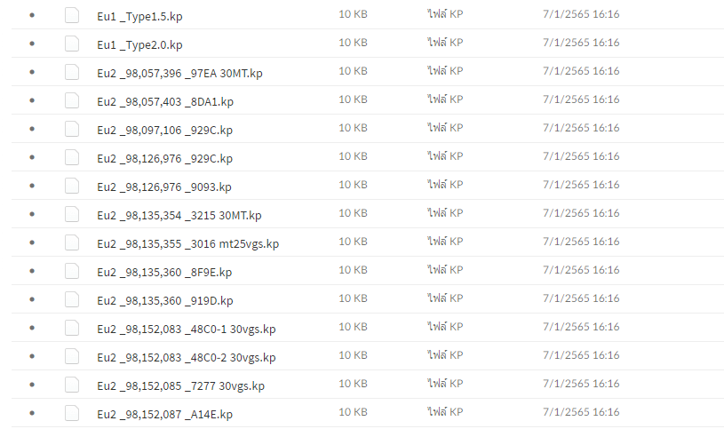Select the icon beside Eu2 _98,057,396 _97EA 30MT.kp
The image size is (724, 429).
coord(72,72)
